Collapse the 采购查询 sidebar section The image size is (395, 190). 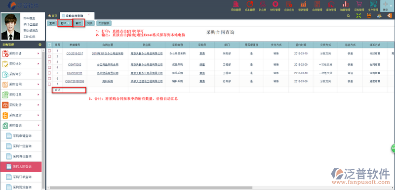pyautogui.click(x=21, y=125)
